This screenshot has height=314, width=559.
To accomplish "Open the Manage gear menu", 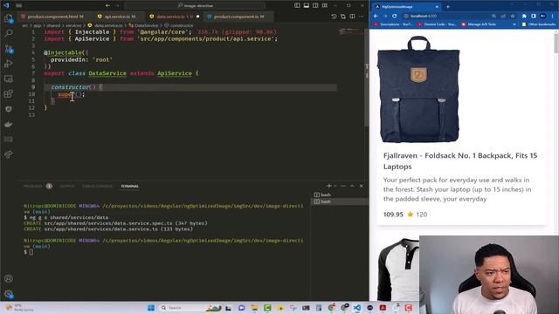I will (9, 294).
